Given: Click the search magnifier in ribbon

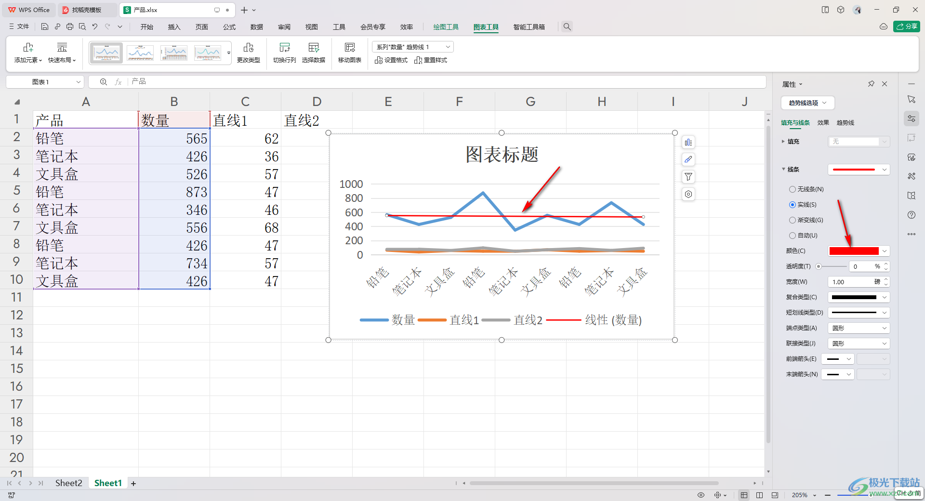Looking at the screenshot, I should pos(567,27).
